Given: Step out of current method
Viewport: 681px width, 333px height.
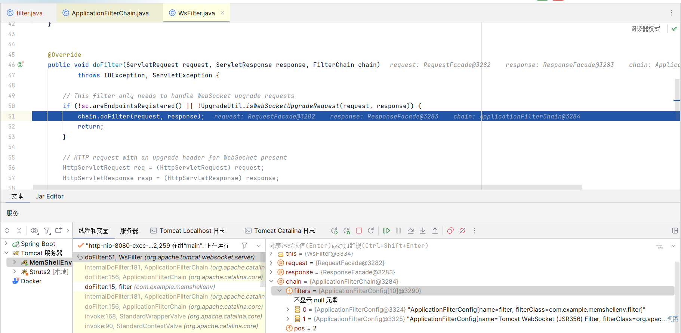Looking at the screenshot, I should 435,231.
